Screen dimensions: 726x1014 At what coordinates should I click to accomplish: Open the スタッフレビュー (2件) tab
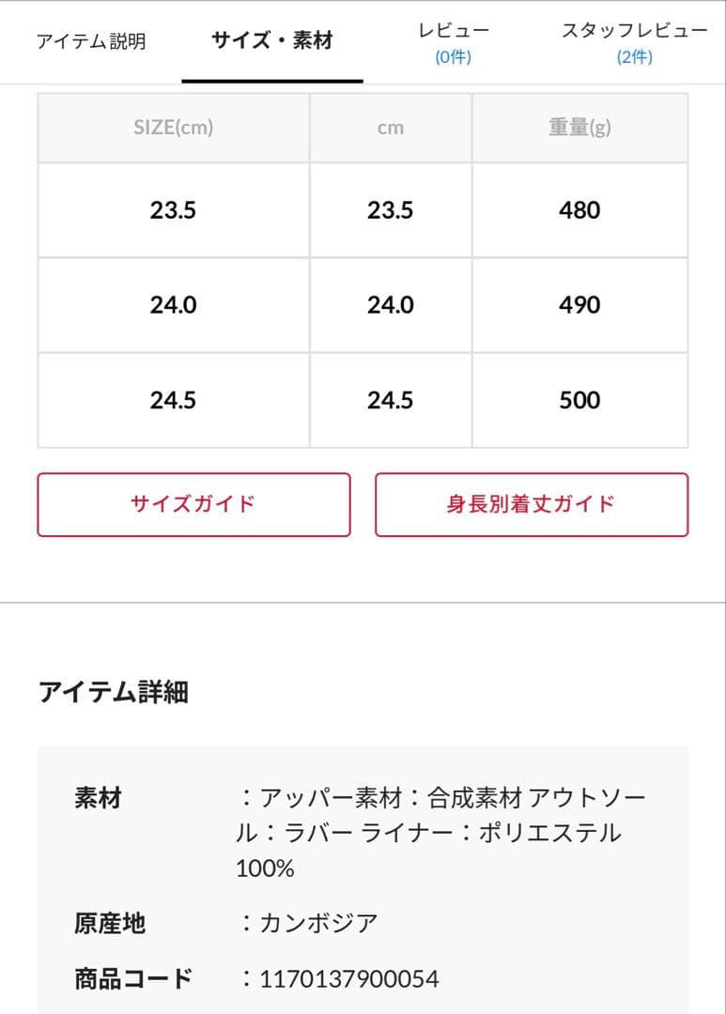635,42
